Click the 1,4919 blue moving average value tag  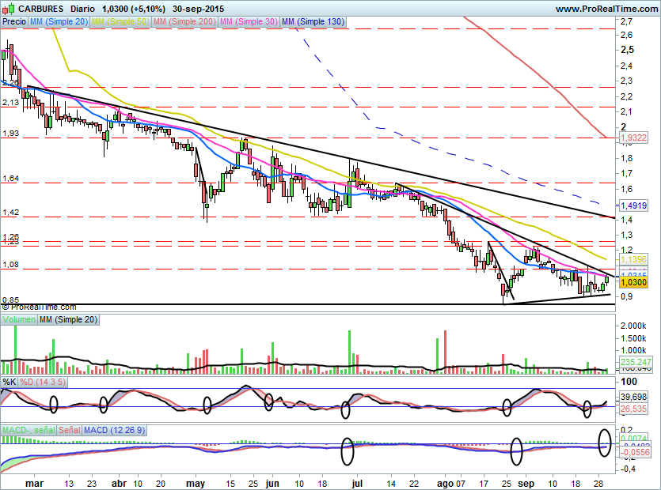point(633,205)
